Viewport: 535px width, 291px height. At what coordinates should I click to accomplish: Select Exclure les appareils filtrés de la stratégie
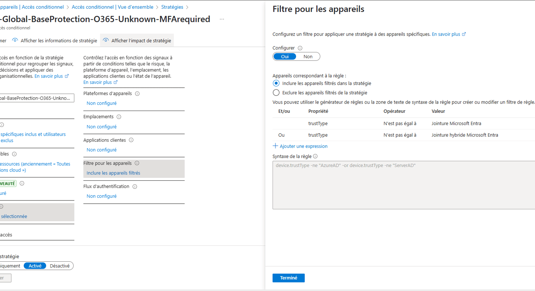(x=276, y=92)
